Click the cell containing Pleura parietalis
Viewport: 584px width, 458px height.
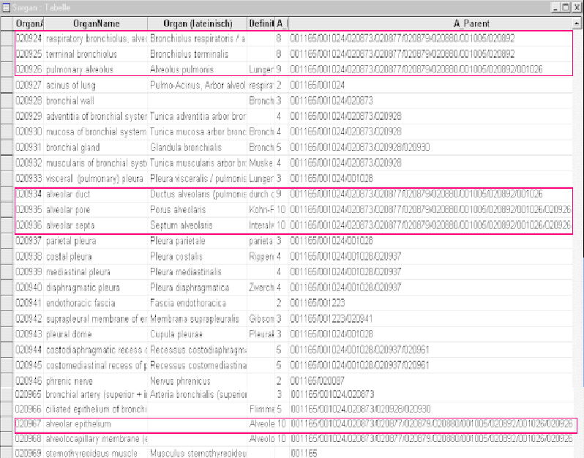click(x=196, y=240)
